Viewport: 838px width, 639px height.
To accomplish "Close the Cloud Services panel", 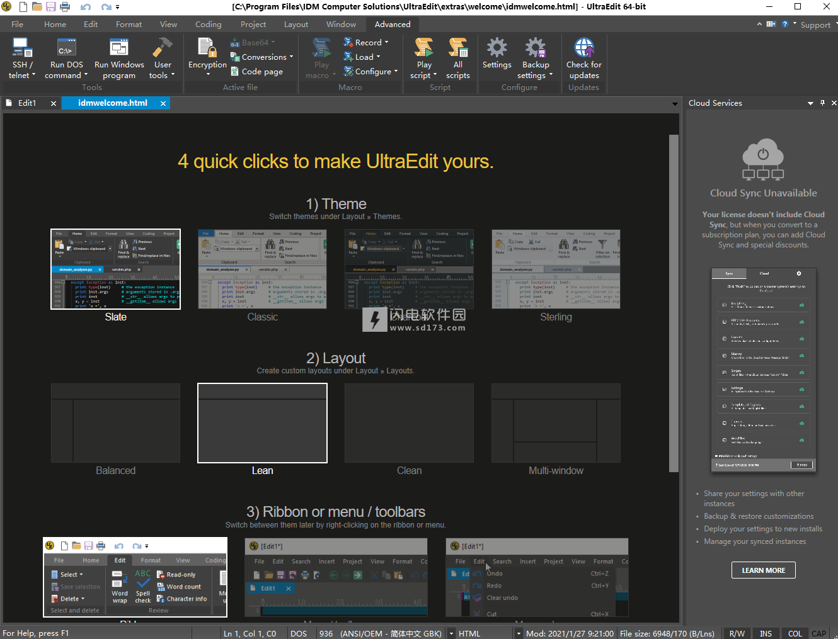I will (834, 103).
